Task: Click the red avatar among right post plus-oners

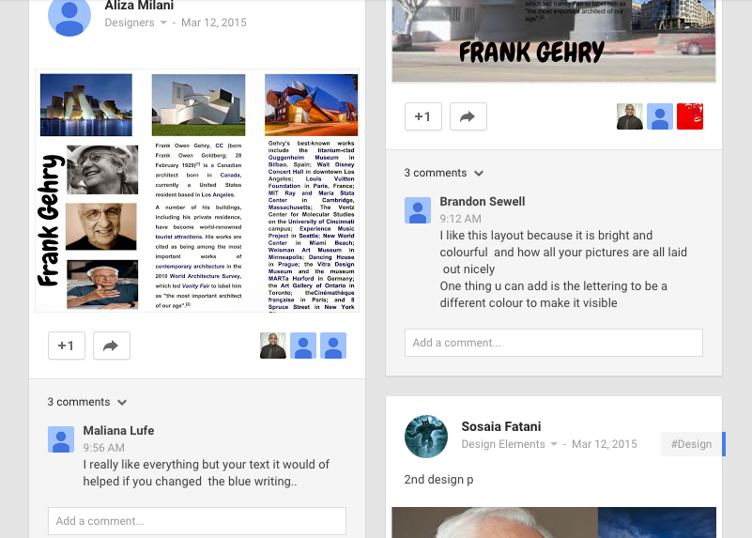Action: [x=690, y=116]
